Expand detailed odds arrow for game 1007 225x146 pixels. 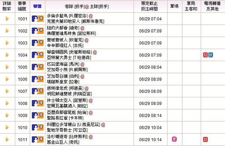click(7, 91)
